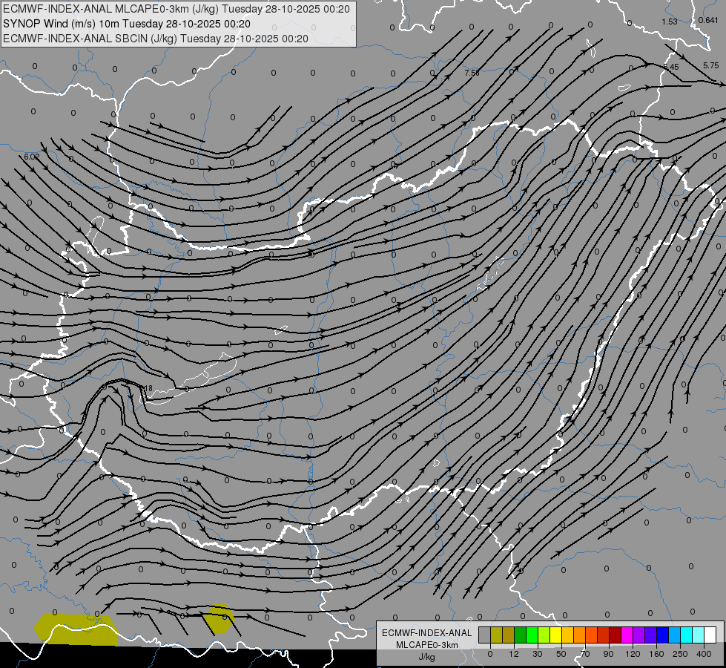Screen dimensions: 726x668
Task: Select the lime yellow-green legend swatch
Action: pos(544,635)
